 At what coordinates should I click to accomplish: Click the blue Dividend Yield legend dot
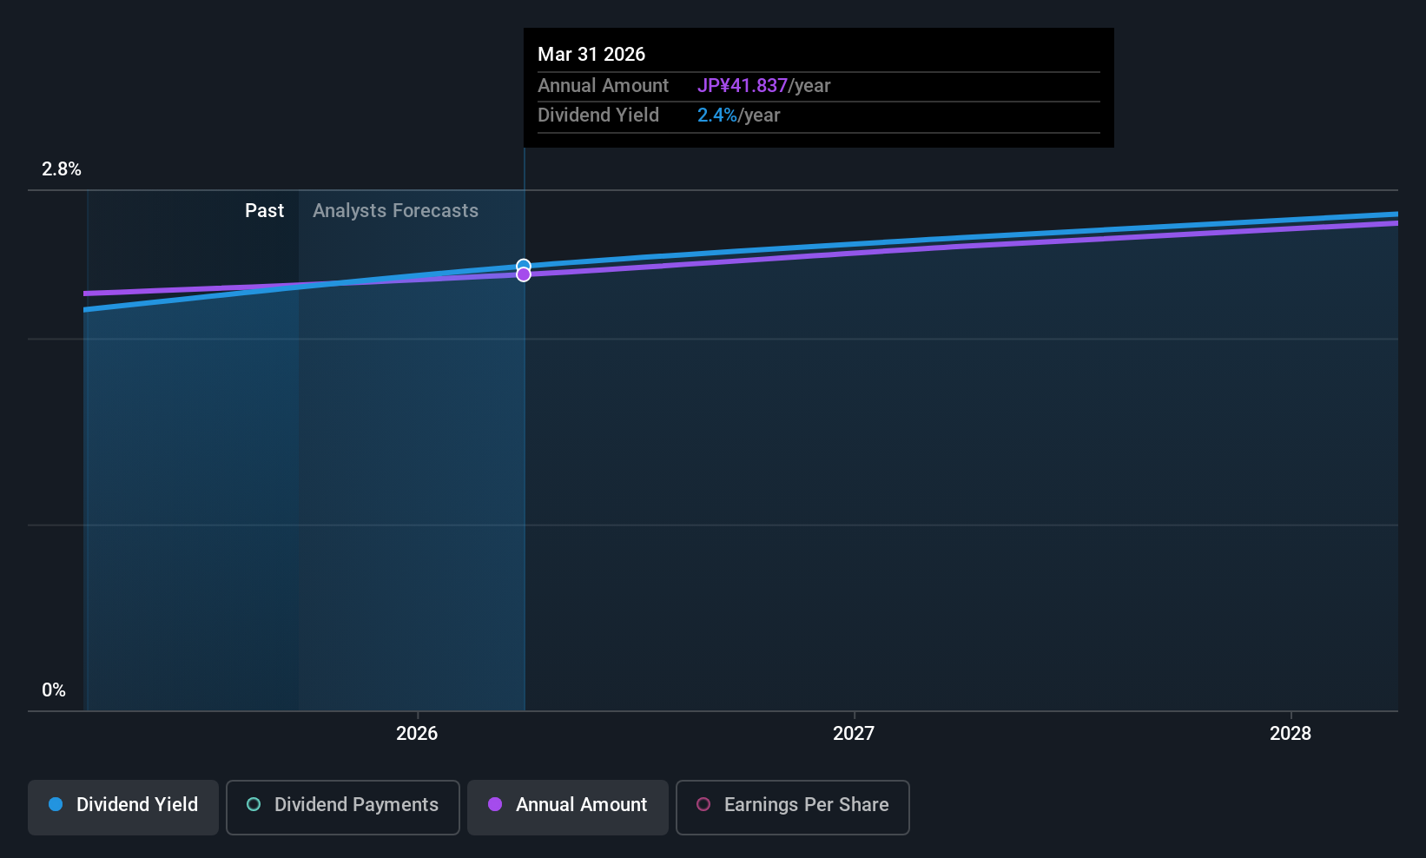(x=56, y=804)
